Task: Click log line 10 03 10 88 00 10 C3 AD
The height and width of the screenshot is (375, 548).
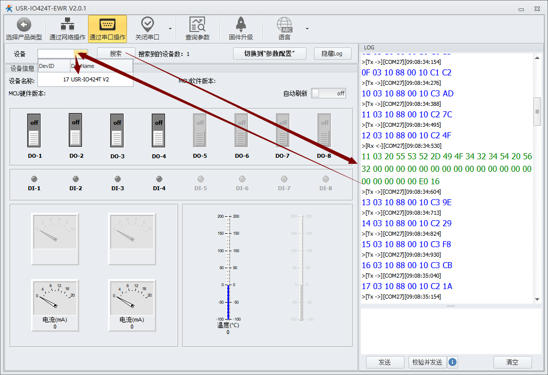Action: coord(407,93)
